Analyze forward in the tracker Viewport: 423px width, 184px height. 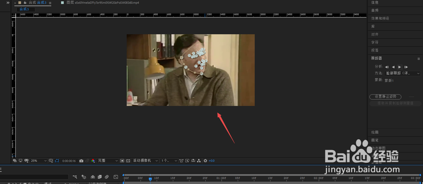[x=400, y=67]
